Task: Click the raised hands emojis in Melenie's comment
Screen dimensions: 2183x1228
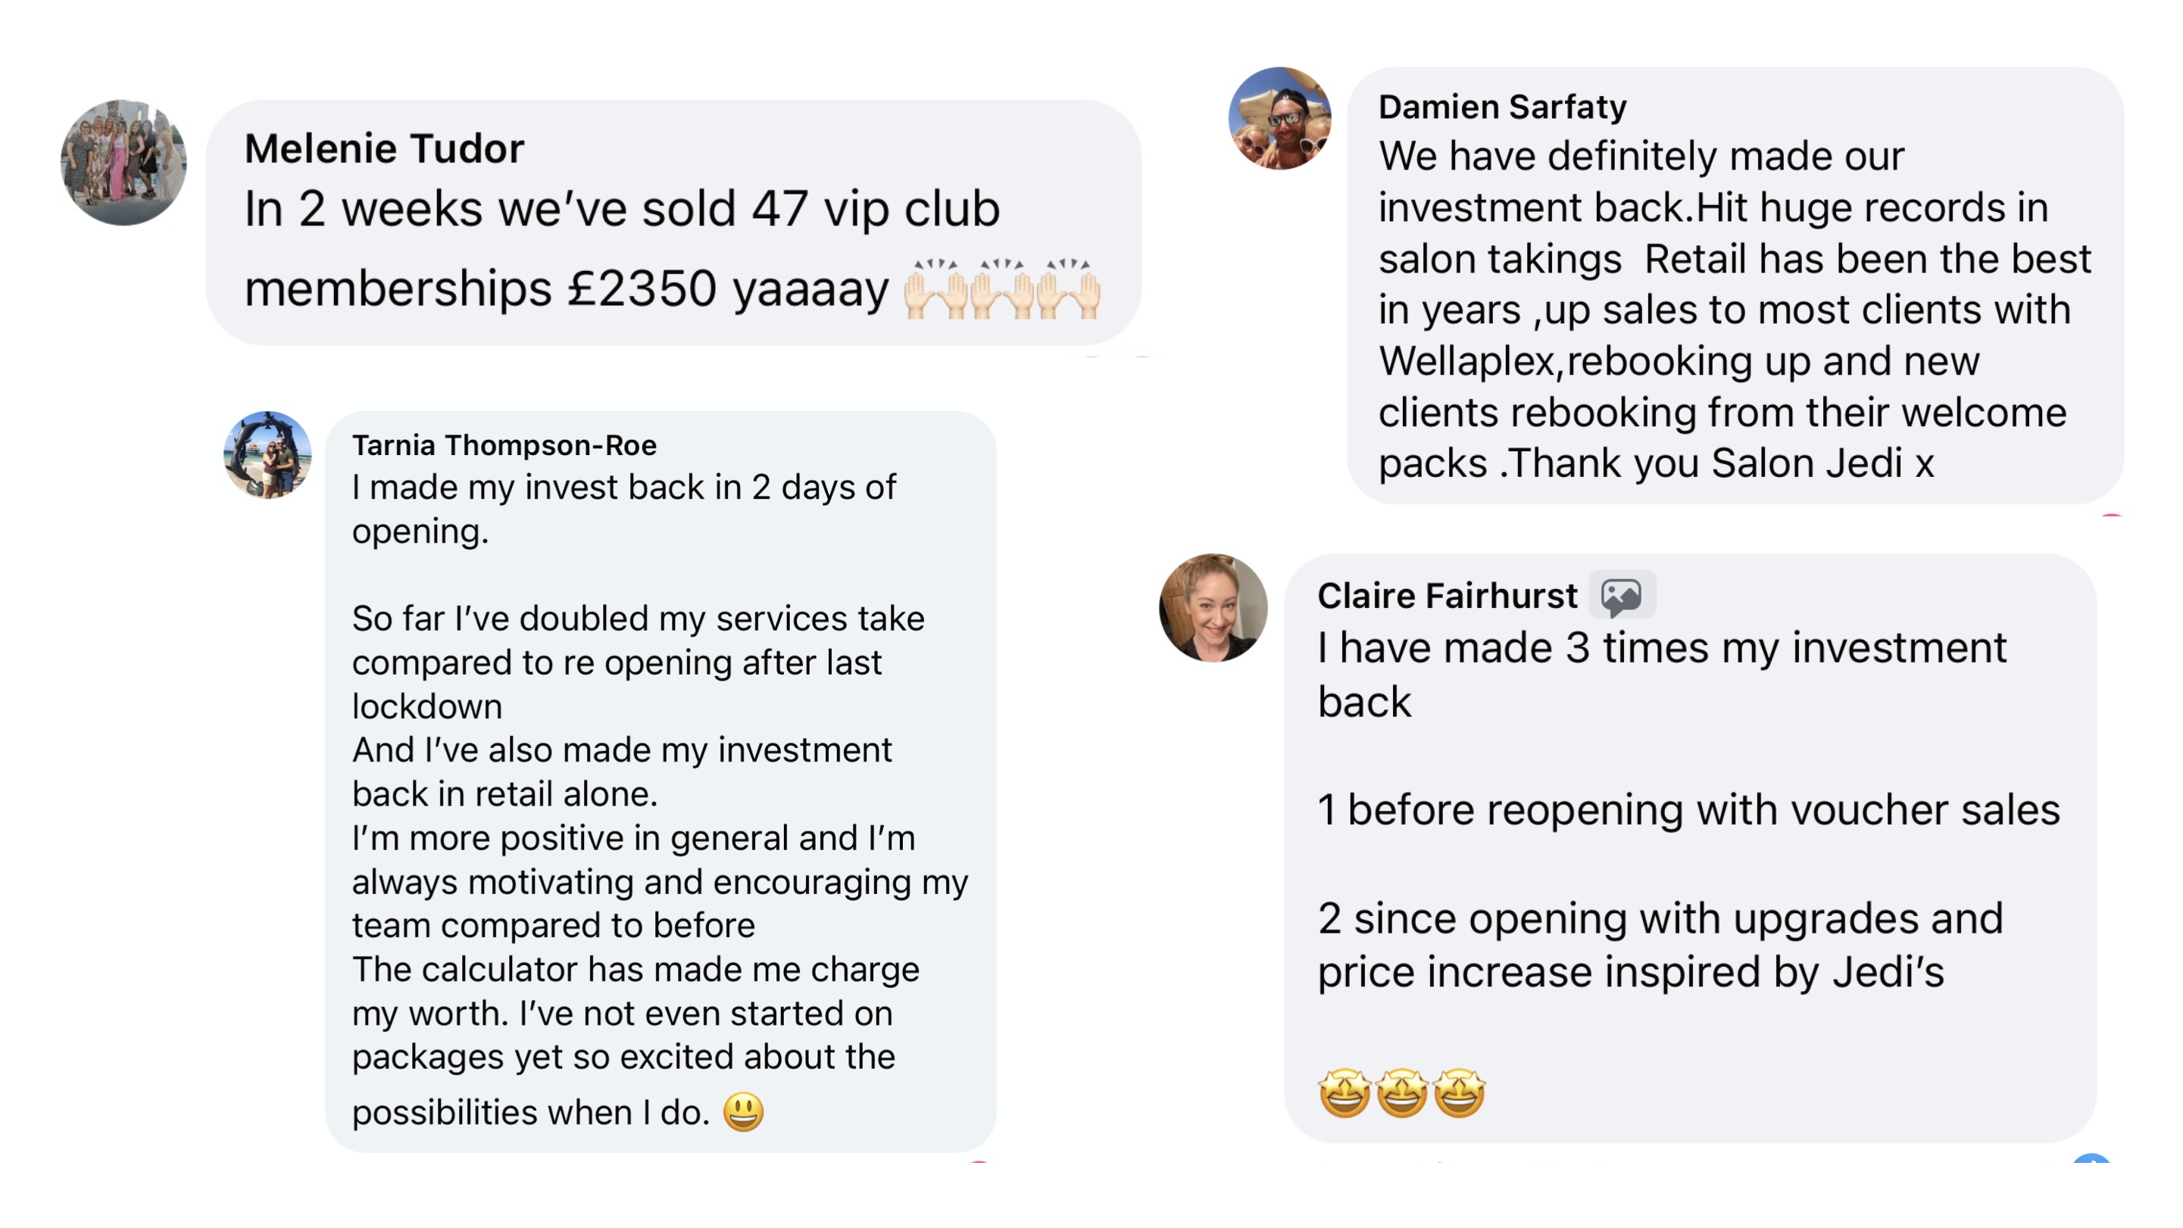Action: click(1001, 290)
